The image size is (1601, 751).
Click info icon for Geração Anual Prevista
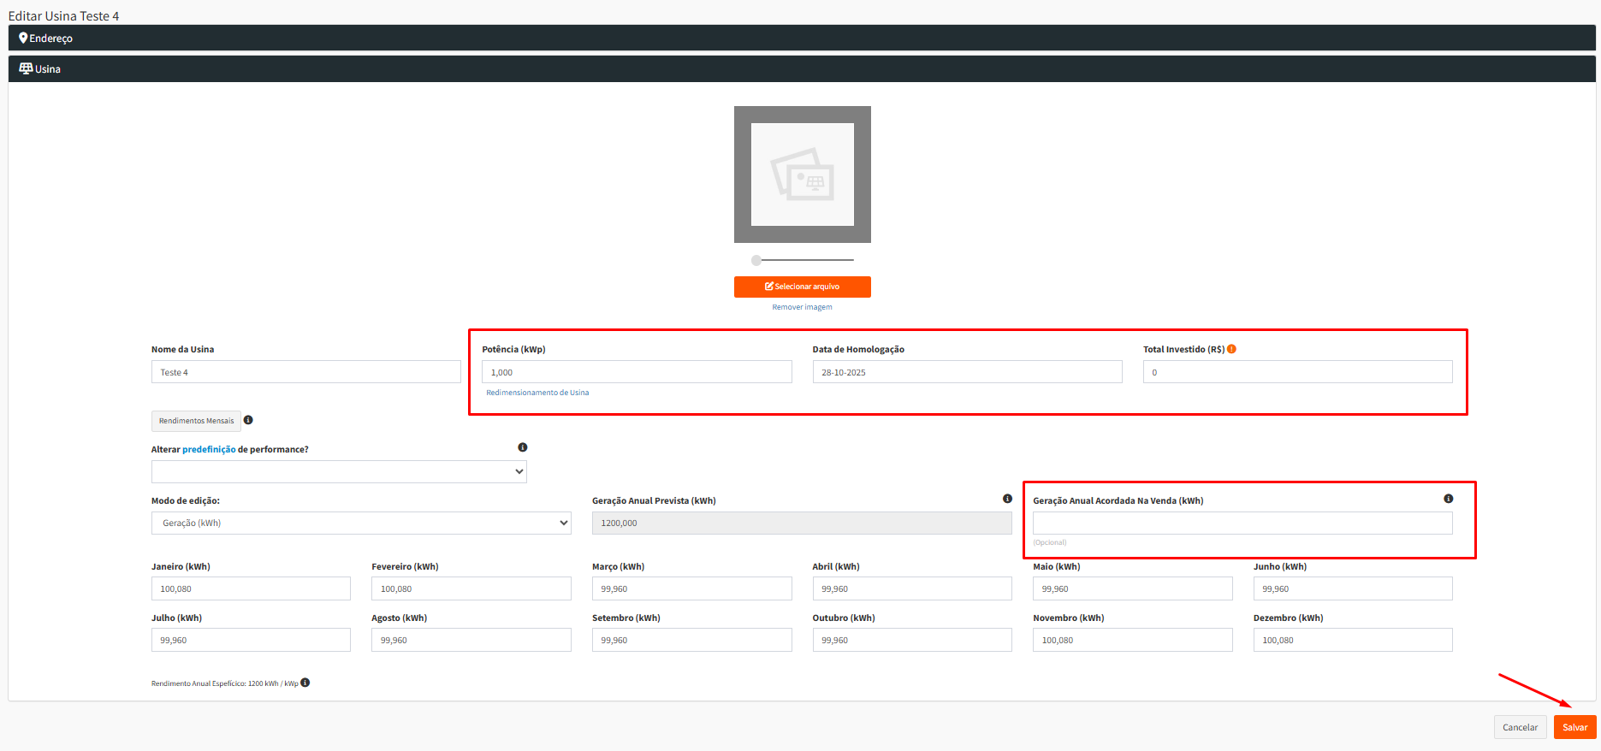[x=1007, y=499]
